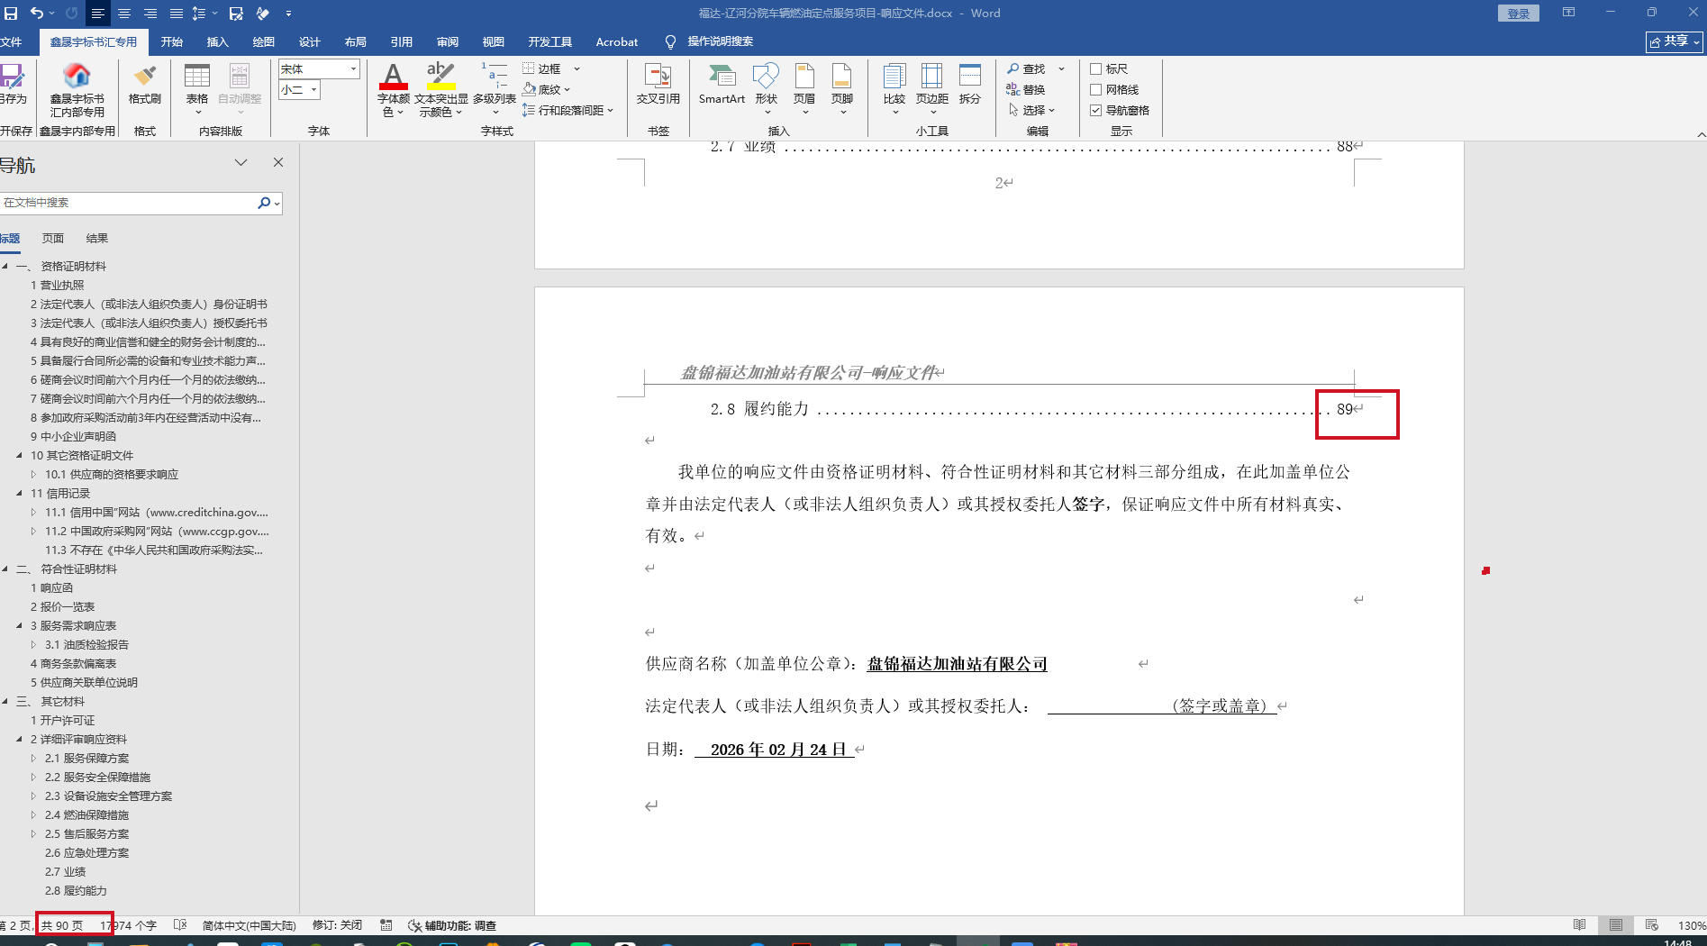Switch to the 布局 ribbon tab
Viewport: 1707px width, 946px height.
point(355,41)
